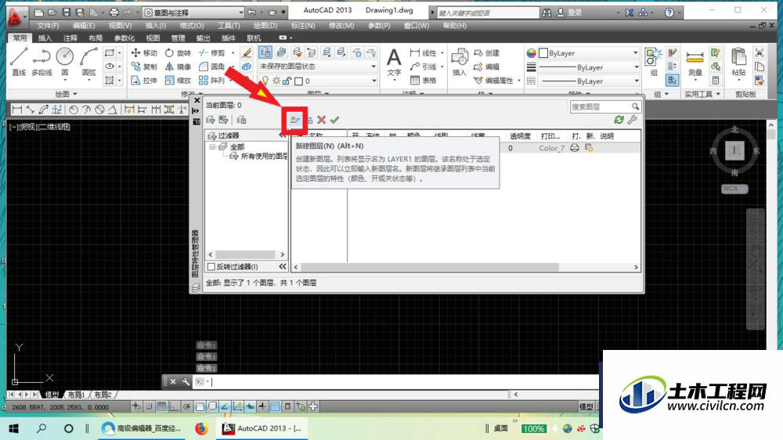Click the 缩放 (Scale) tool

[179, 80]
